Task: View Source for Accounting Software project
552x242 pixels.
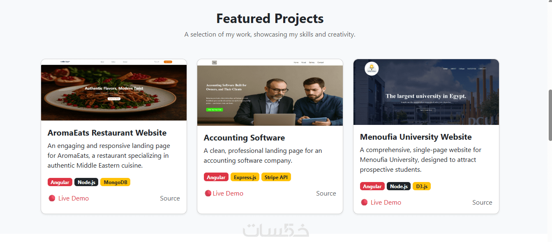Action: (326, 193)
